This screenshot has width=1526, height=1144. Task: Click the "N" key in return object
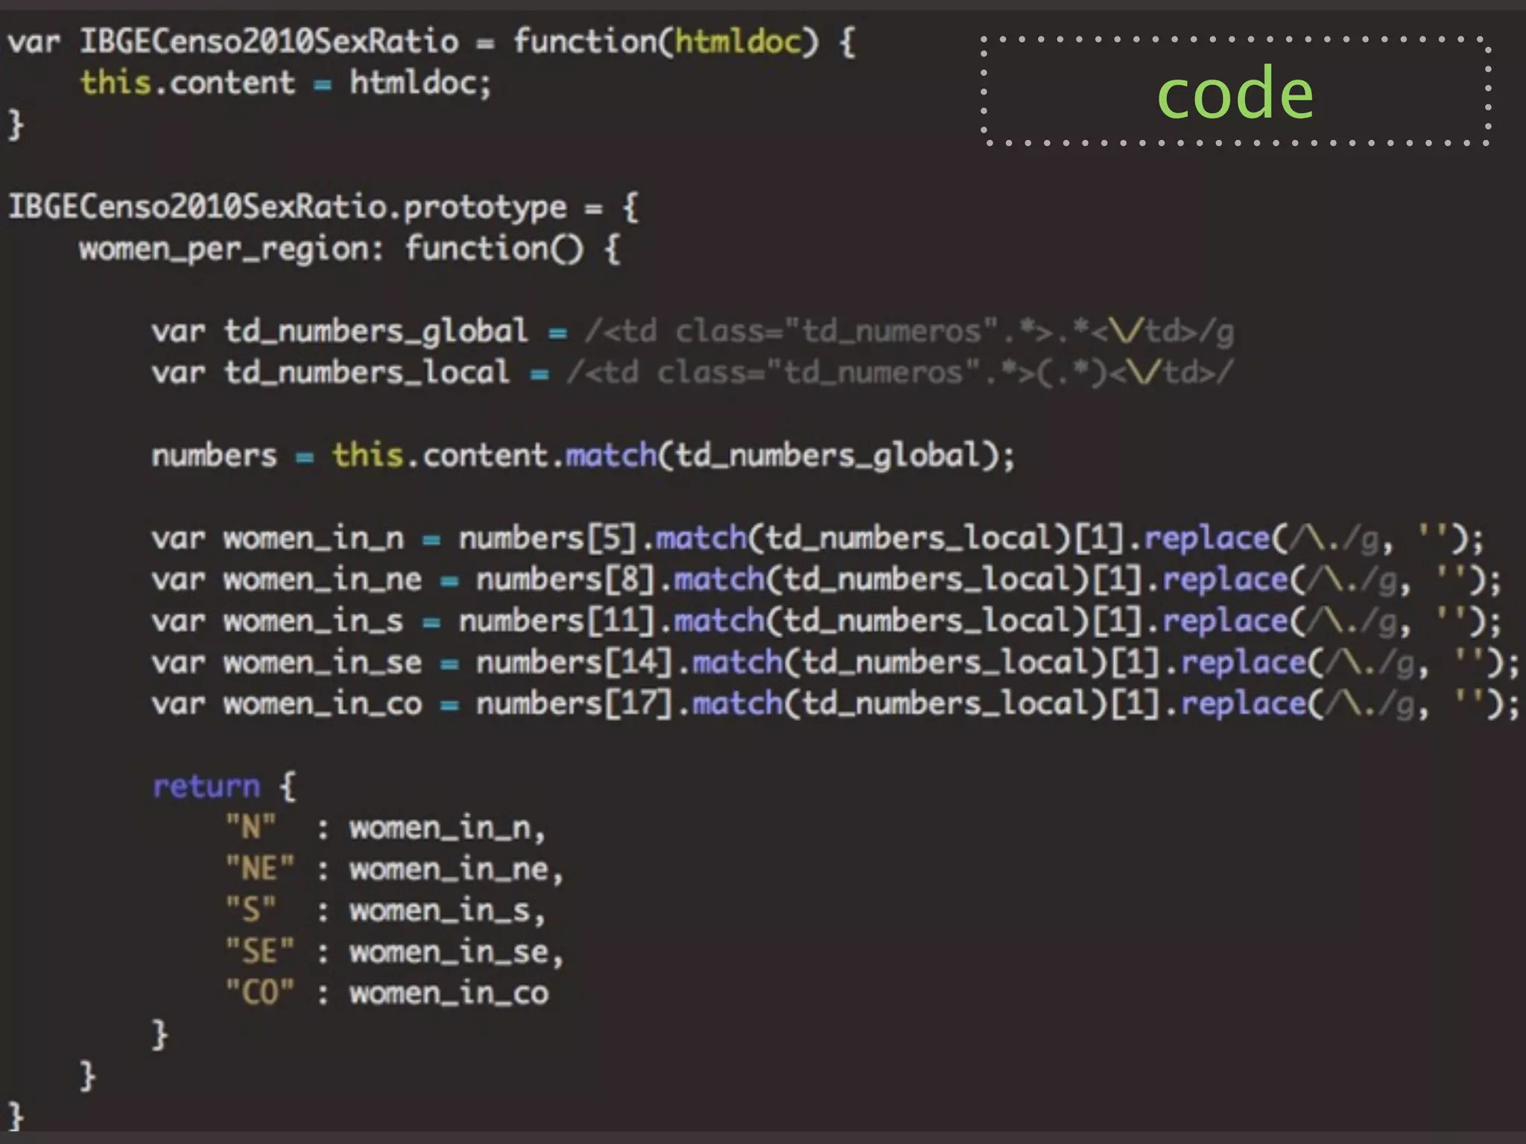pyautogui.click(x=251, y=827)
